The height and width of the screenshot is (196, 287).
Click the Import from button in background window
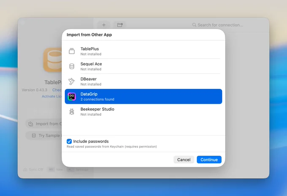point(44,124)
